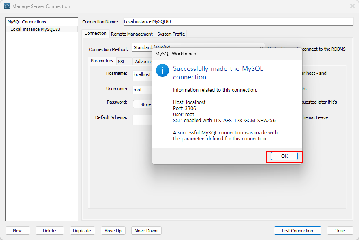Click into the Hostname field
Screen dimensions: 359x240
[x=142, y=75]
